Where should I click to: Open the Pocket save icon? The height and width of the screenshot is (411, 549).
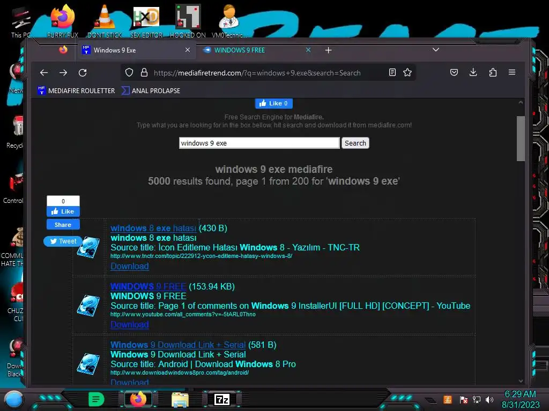(454, 72)
